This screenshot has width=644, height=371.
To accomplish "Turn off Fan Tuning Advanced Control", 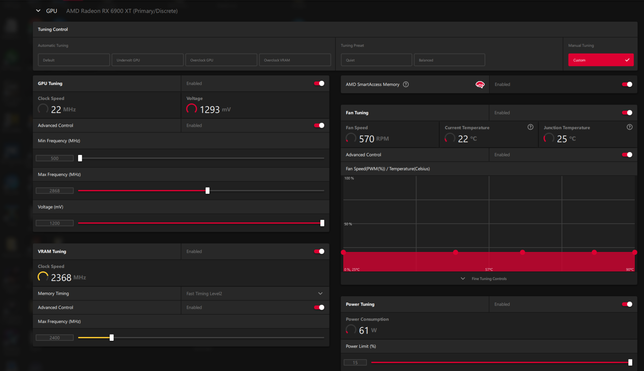I will 627,155.
